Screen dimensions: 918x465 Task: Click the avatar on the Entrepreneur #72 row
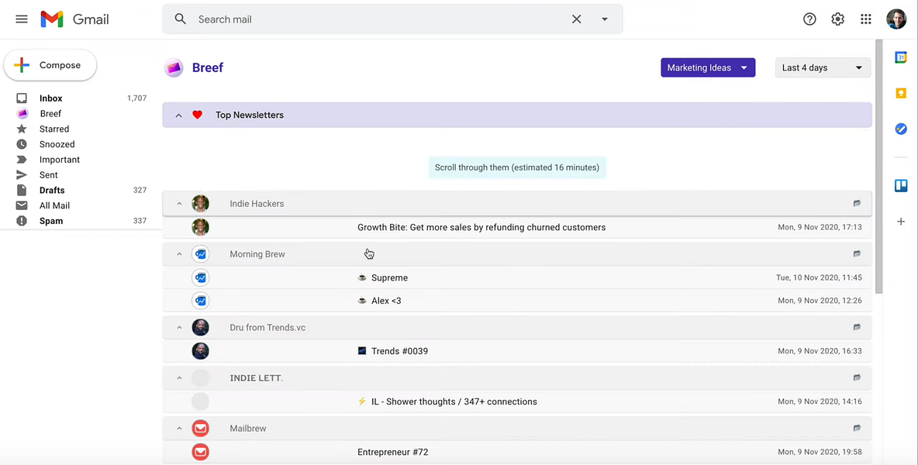(x=200, y=452)
